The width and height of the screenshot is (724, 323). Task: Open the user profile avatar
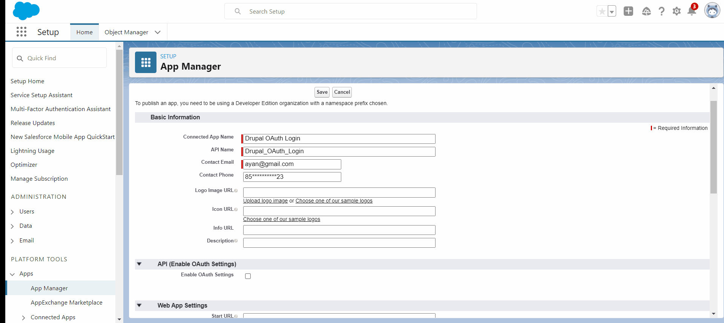[712, 11]
